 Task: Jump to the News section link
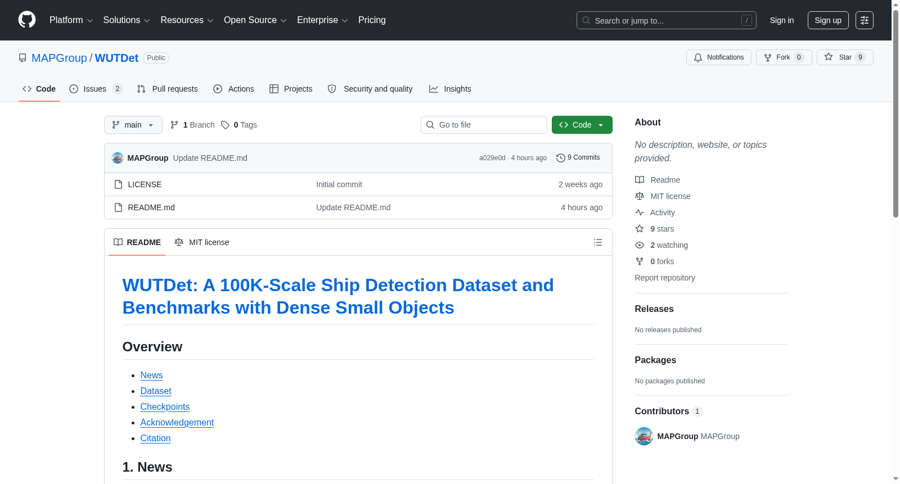coord(151,376)
